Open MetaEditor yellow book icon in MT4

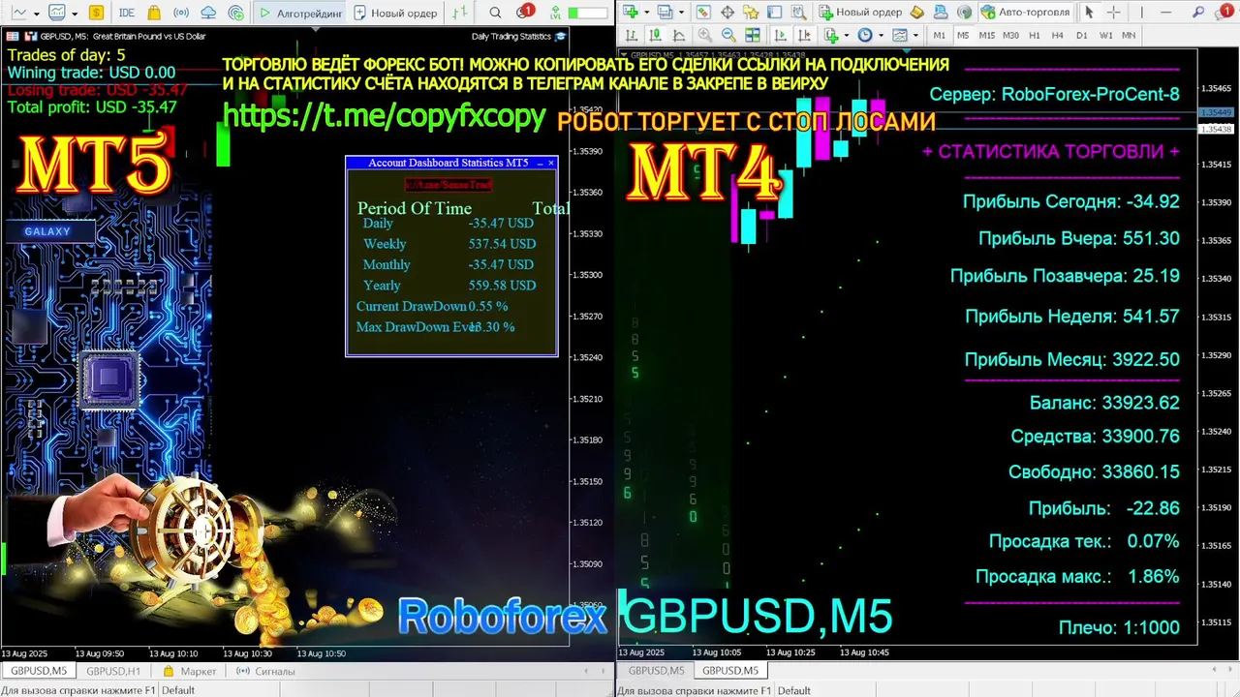coord(917,12)
